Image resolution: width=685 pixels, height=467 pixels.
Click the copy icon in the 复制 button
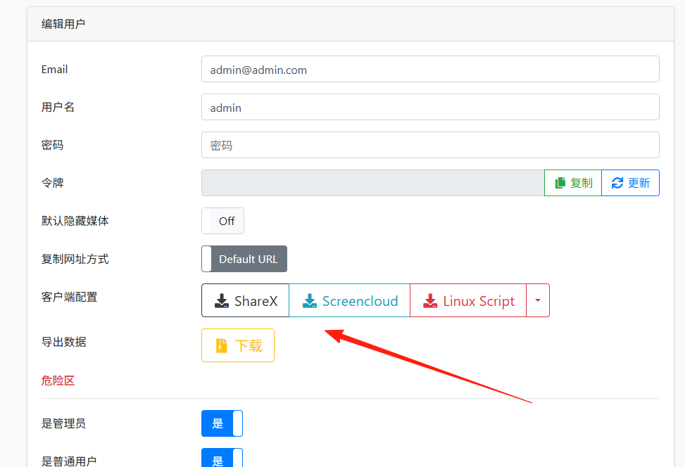[560, 183]
